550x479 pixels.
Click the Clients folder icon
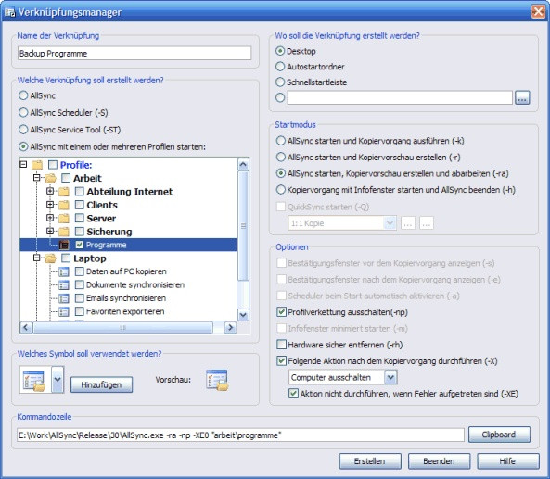tap(63, 205)
